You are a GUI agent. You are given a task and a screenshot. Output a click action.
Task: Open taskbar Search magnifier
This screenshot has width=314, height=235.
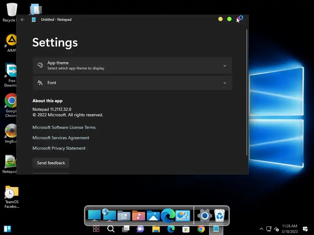(x=111, y=229)
